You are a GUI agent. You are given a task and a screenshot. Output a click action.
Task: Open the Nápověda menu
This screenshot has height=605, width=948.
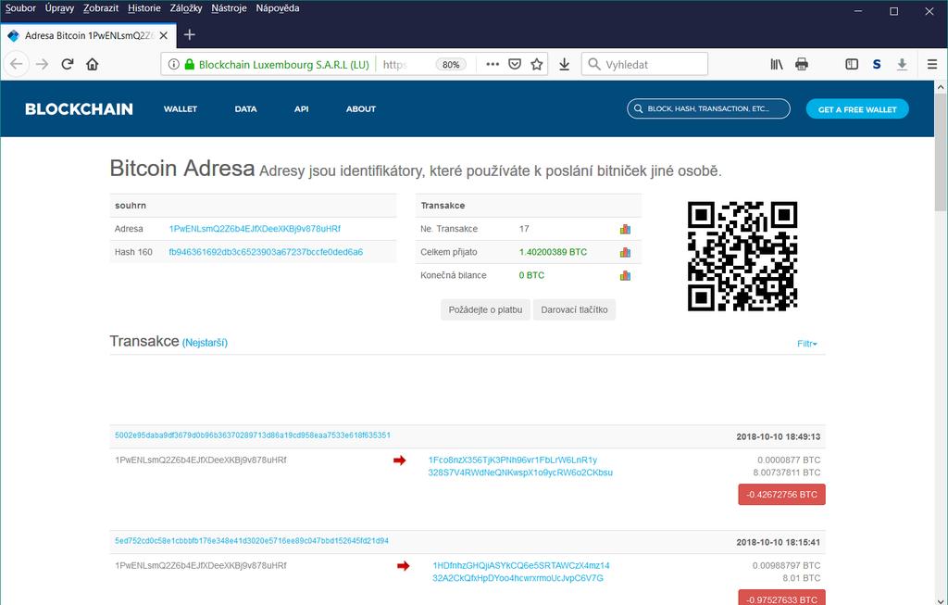pyautogui.click(x=278, y=8)
